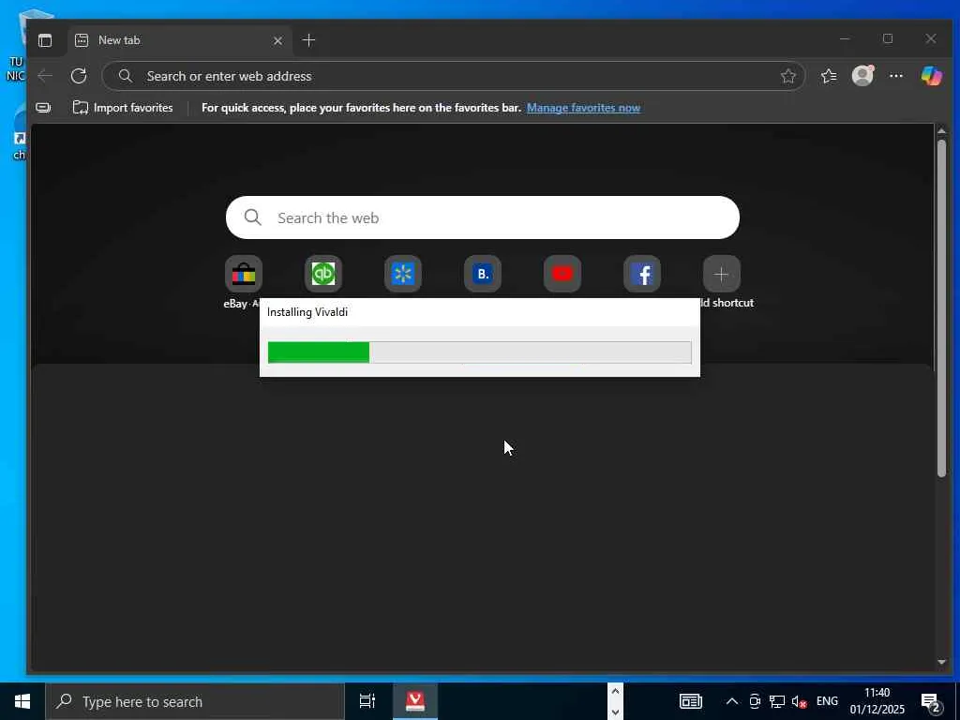This screenshot has height=720, width=960.
Task: Click the Vivaldi installer taskbar icon
Action: point(415,701)
